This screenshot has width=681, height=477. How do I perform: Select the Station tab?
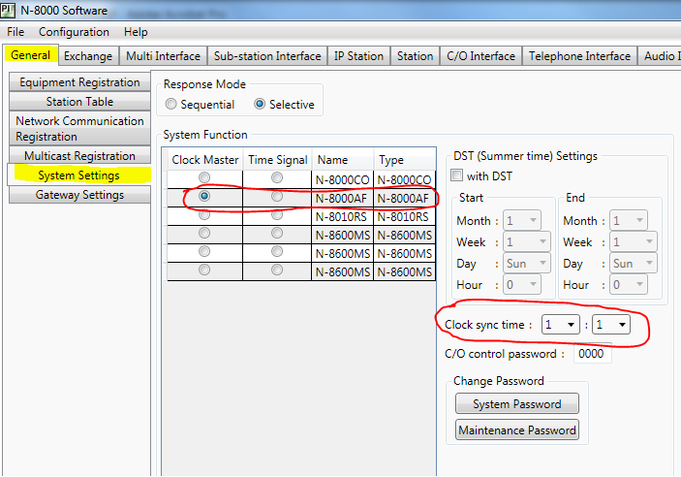(x=415, y=56)
